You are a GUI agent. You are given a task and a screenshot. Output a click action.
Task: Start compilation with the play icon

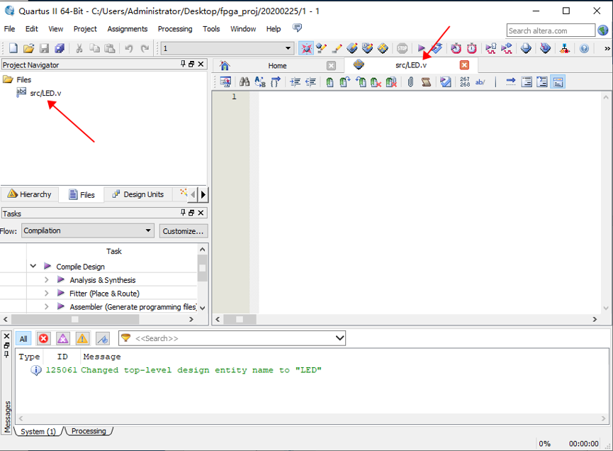(x=422, y=48)
